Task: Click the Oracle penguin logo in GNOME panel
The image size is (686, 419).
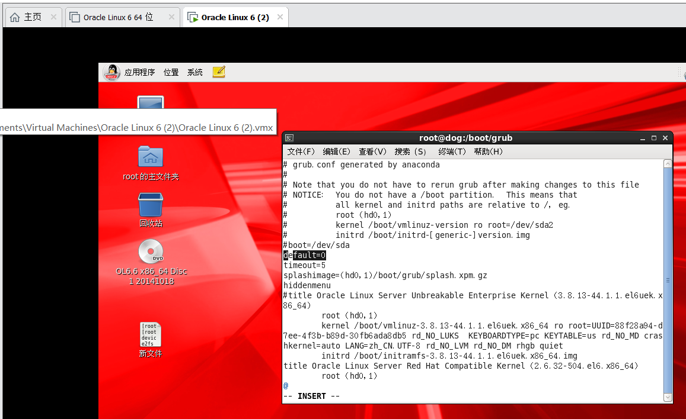Action: (x=111, y=72)
